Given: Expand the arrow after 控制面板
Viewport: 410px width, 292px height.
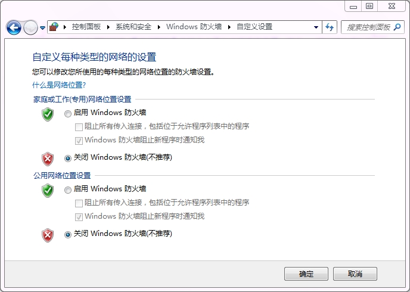Looking at the screenshot, I should tap(108, 27).
